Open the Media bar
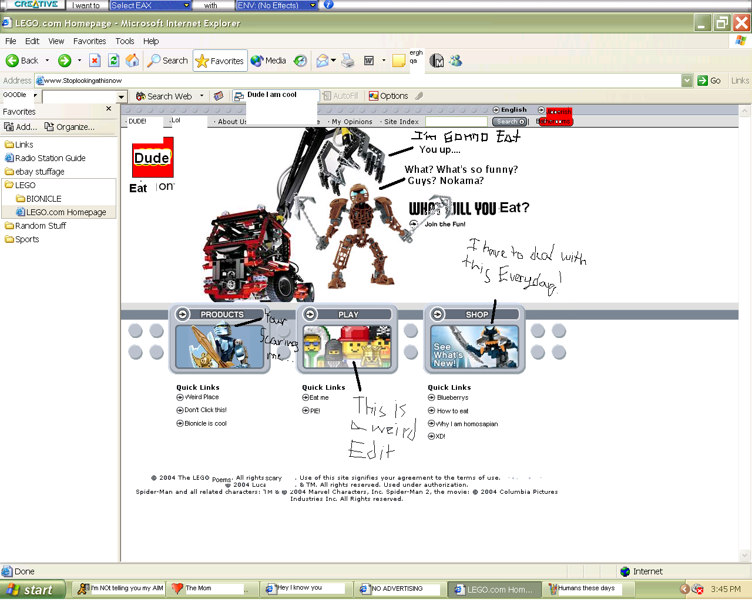Image resolution: width=752 pixels, height=602 pixels. point(268,61)
